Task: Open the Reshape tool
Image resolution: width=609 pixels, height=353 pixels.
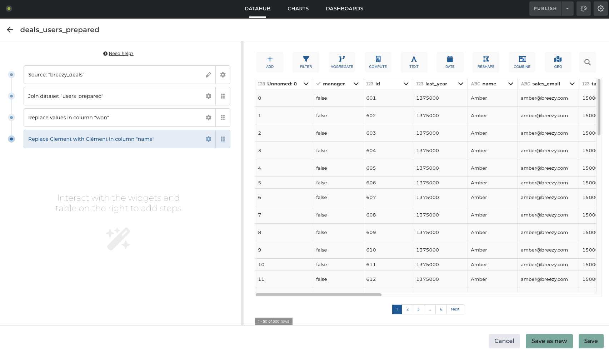Action: 486,62
